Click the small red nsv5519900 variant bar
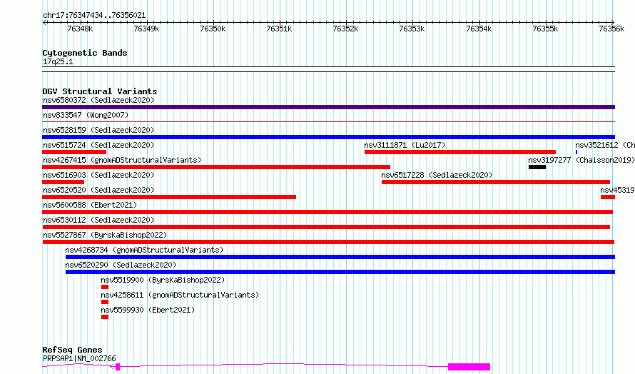635x374 pixels. point(105,287)
